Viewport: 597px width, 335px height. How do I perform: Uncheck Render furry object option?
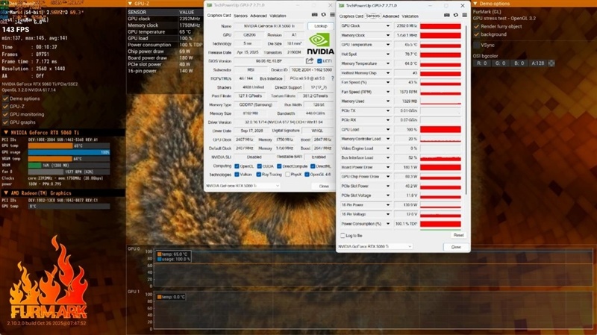tap(476, 27)
